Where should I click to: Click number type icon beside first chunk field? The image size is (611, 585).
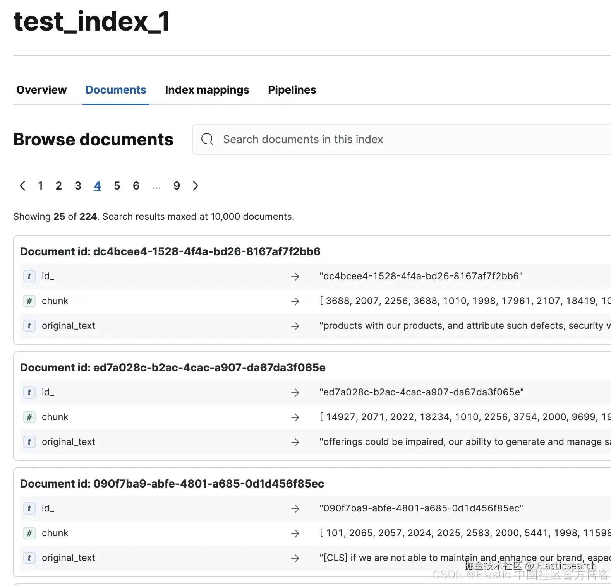29,301
